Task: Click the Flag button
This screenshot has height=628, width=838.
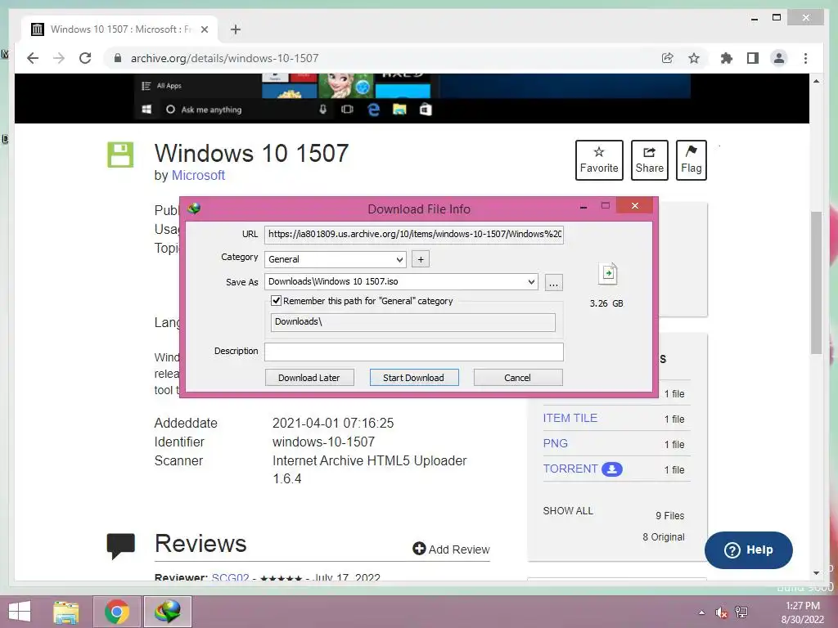Action: [691, 160]
